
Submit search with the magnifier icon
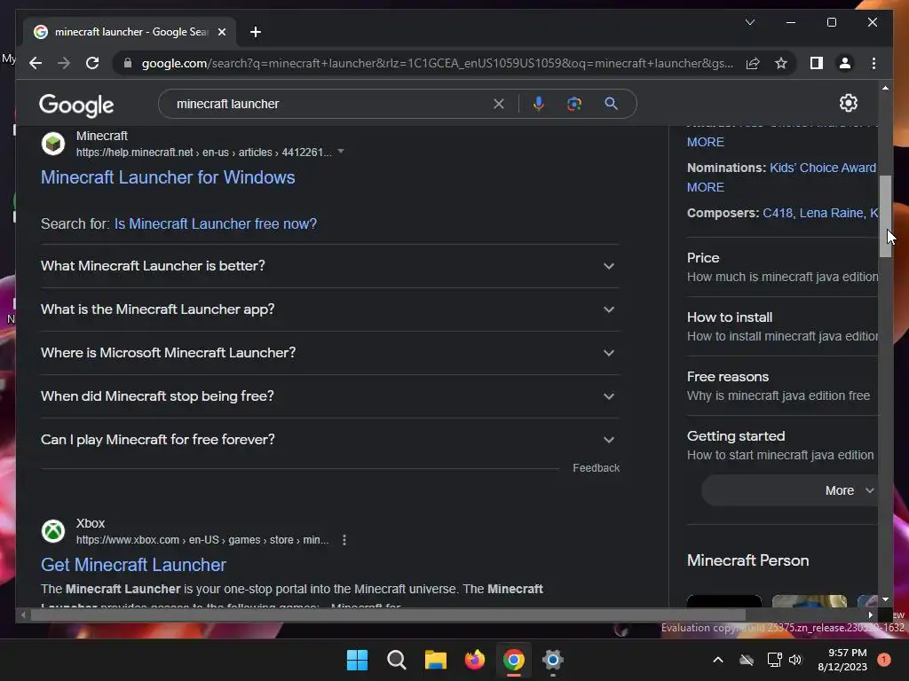pyautogui.click(x=611, y=105)
